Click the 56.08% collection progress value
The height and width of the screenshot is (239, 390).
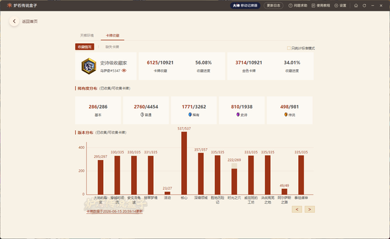[203, 62]
